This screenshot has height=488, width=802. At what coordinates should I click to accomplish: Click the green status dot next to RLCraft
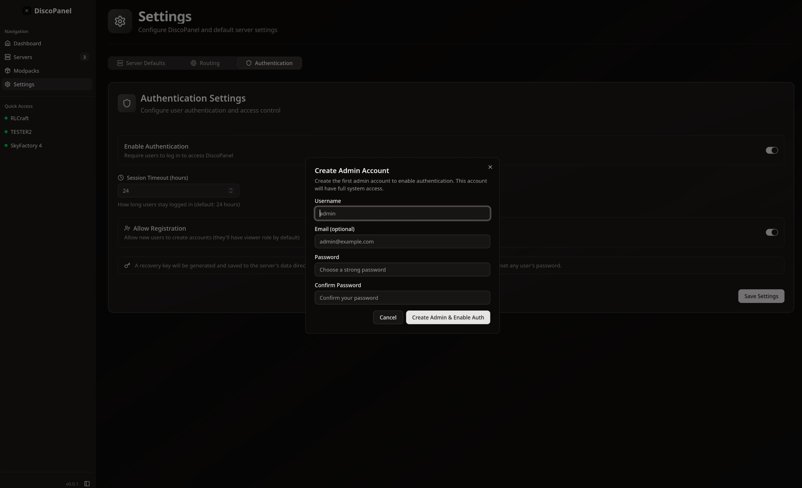[6, 118]
